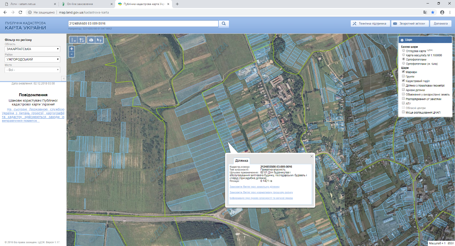Print the map with the printer icon
Image resolution: width=455 pixels, height=246 pixels.
coord(91,40)
